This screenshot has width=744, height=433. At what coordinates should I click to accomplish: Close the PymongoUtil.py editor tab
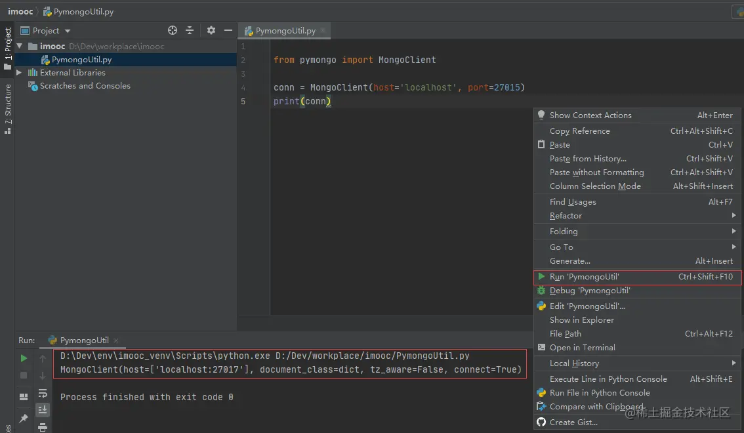[323, 30]
